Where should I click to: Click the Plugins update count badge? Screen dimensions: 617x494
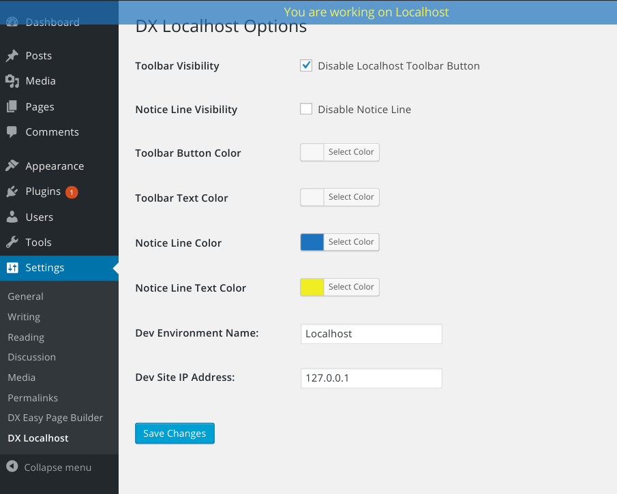pyautogui.click(x=72, y=192)
